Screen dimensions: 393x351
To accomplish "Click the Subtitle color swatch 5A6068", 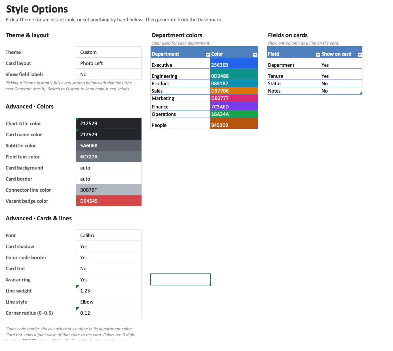I will tap(109, 145).
